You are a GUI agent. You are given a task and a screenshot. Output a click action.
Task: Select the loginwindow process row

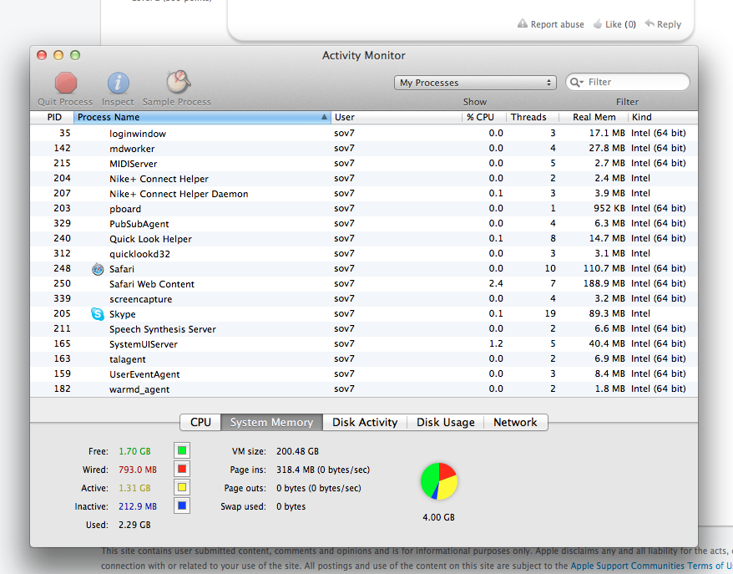[x=364, y=134]
